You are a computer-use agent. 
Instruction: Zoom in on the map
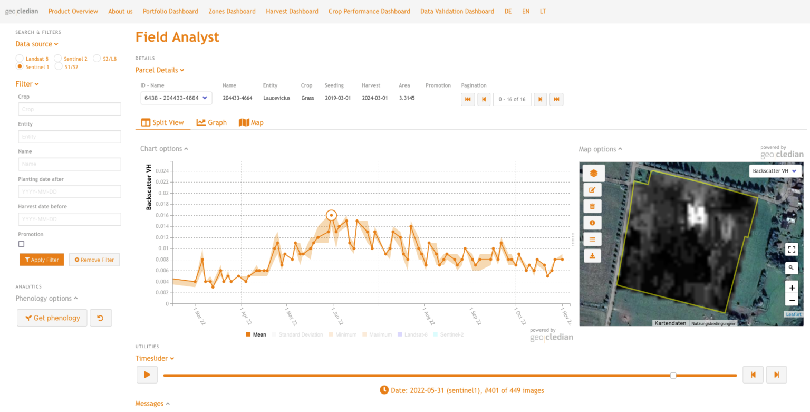point(791,288)
